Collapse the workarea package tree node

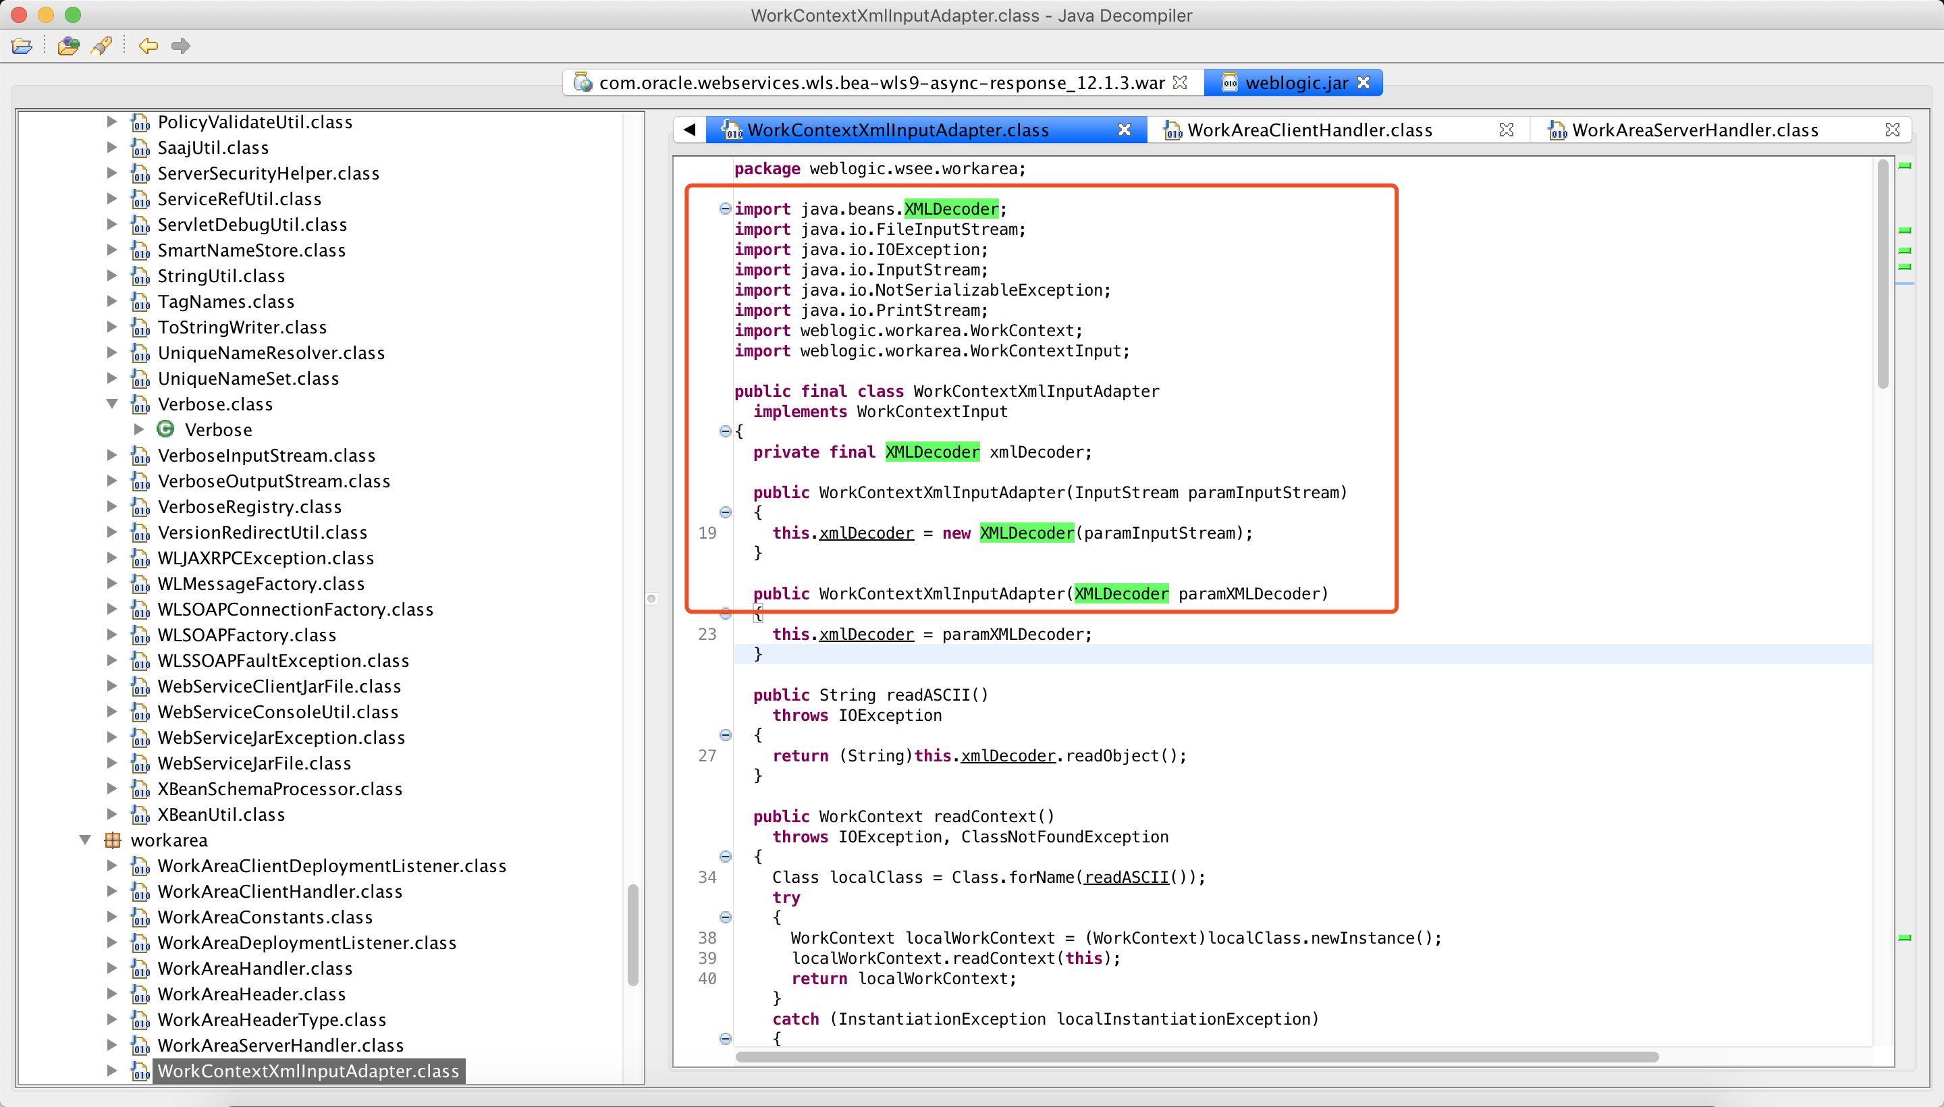(x=85, y=840)
